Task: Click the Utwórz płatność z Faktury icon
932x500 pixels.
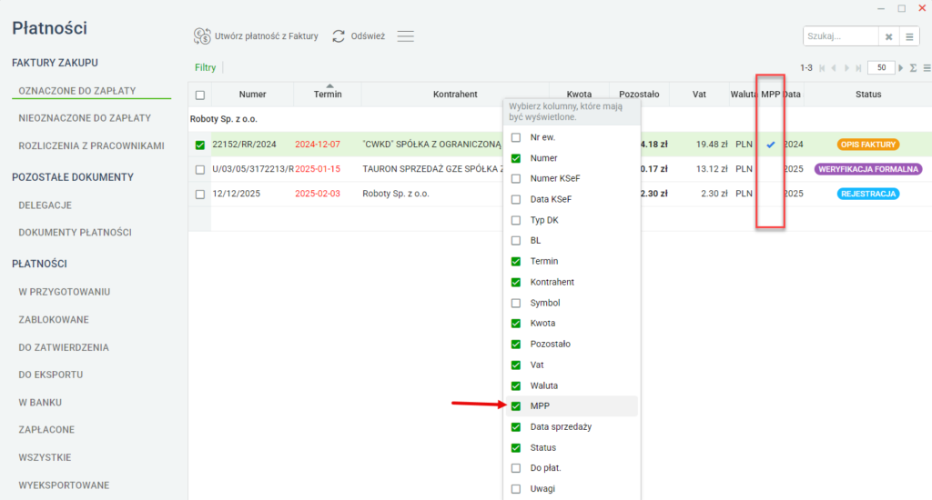Action: pos(202,36)
